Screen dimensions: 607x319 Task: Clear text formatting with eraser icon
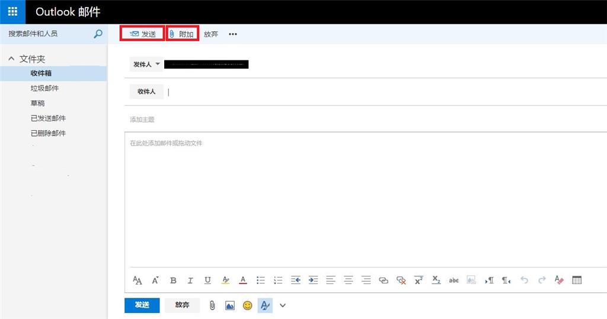pos(559,280)
